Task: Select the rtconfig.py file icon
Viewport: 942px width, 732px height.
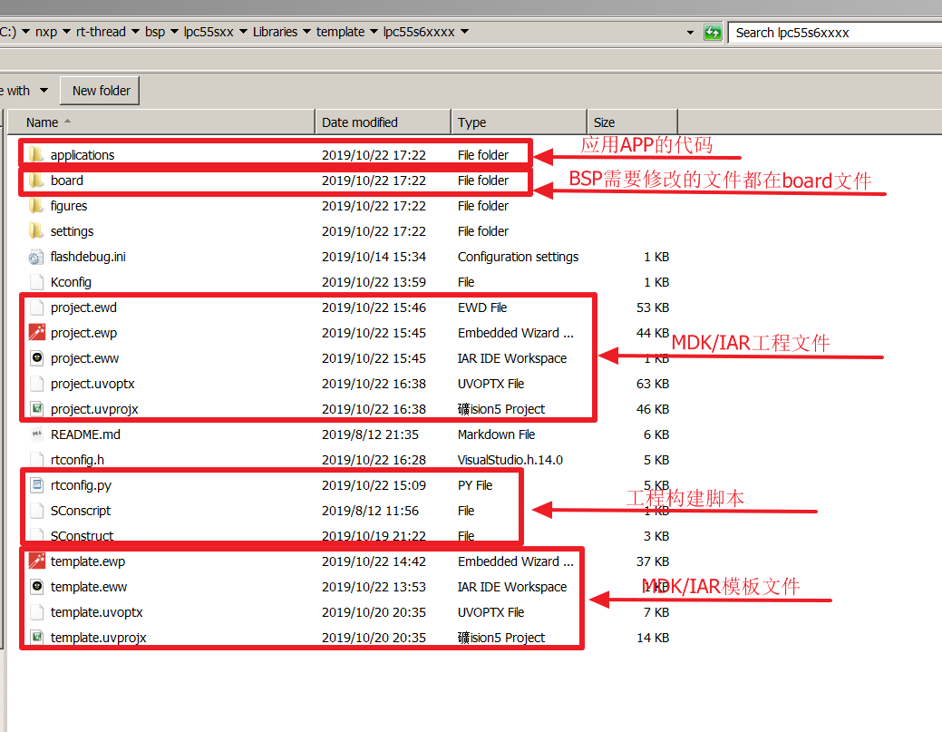Action: tap(36, 485)
